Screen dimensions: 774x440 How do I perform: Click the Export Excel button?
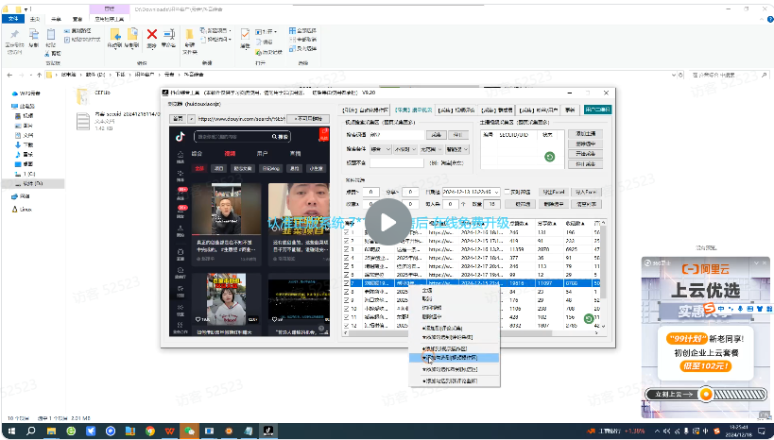click(552, 192)
